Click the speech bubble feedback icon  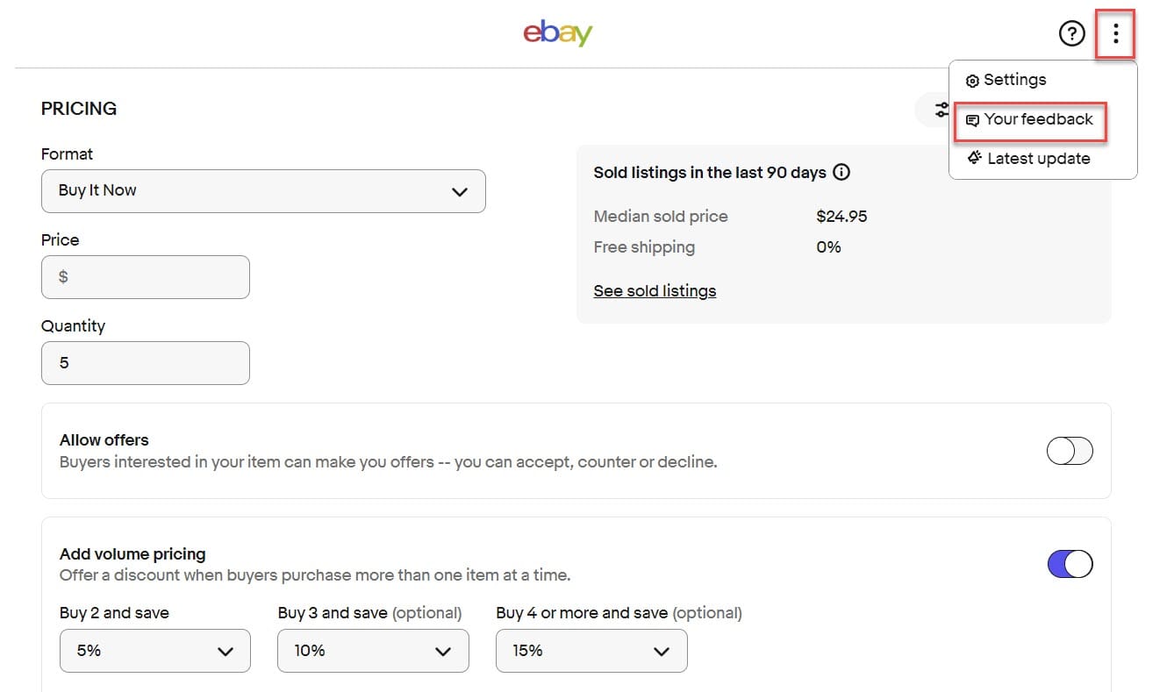pyautogui.click(x=972, y=120)
